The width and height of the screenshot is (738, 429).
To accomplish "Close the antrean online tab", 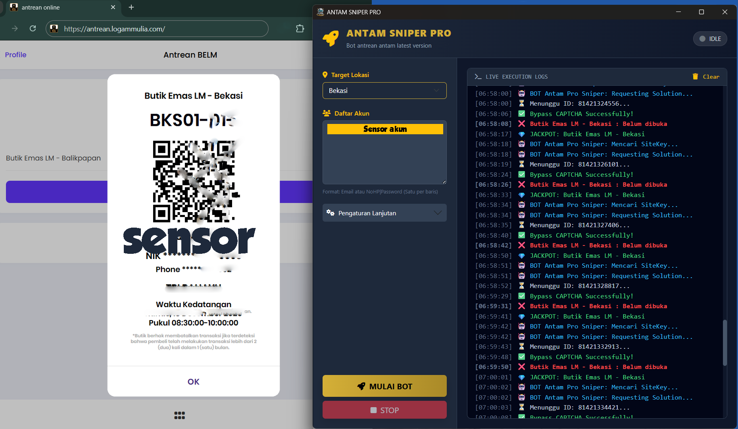I will click(113, 7).
